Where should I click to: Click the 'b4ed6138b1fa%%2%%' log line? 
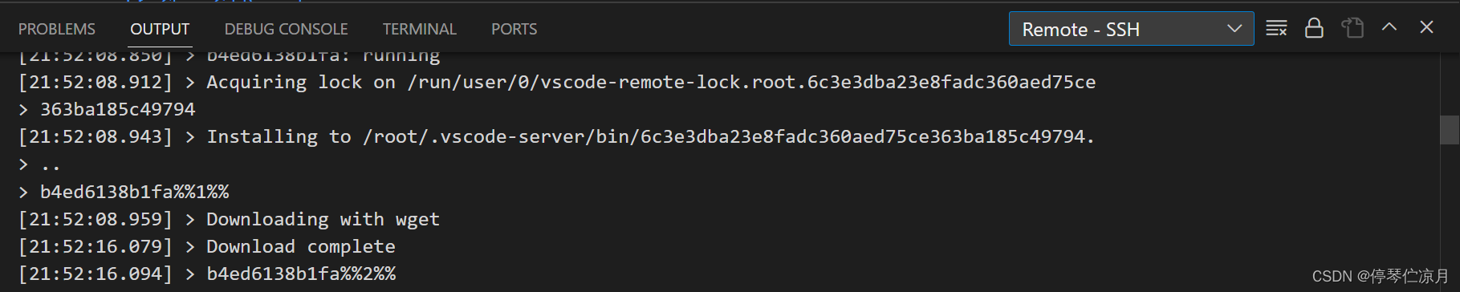click(x=206, y=274)
